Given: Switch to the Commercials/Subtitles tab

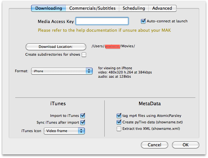Looking at the screenshot, I should [92, 8].
